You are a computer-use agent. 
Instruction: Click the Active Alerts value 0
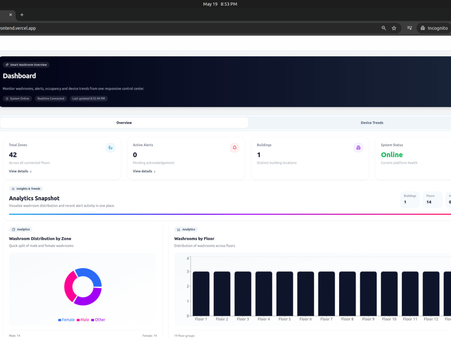pyautogui.click(x=135, y=155)
